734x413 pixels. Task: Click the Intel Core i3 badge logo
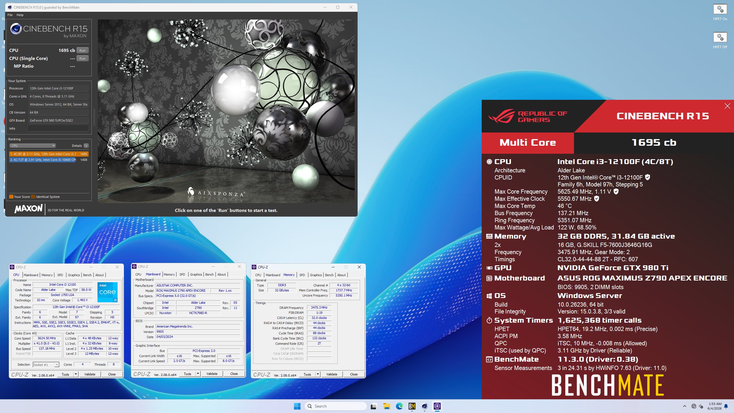coord(108,292)
